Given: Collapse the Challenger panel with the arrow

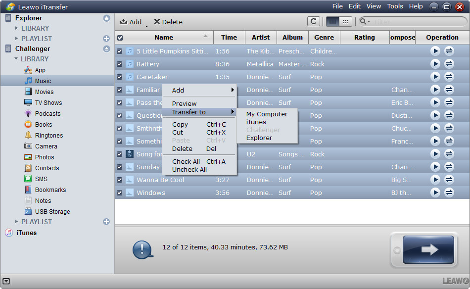Looking at the screenshot, I should (106, 48).
